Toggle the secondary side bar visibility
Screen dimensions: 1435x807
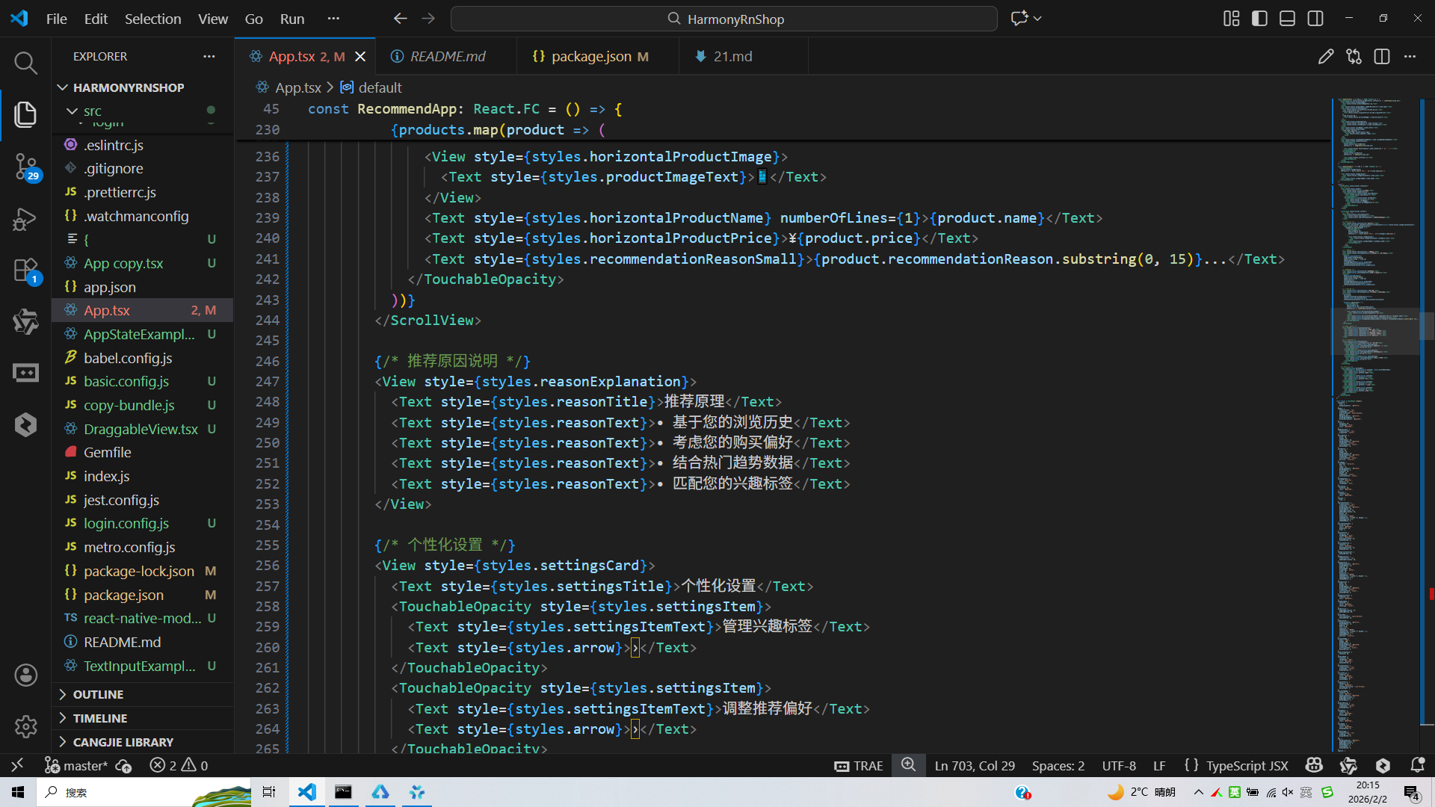(1315, 19)
